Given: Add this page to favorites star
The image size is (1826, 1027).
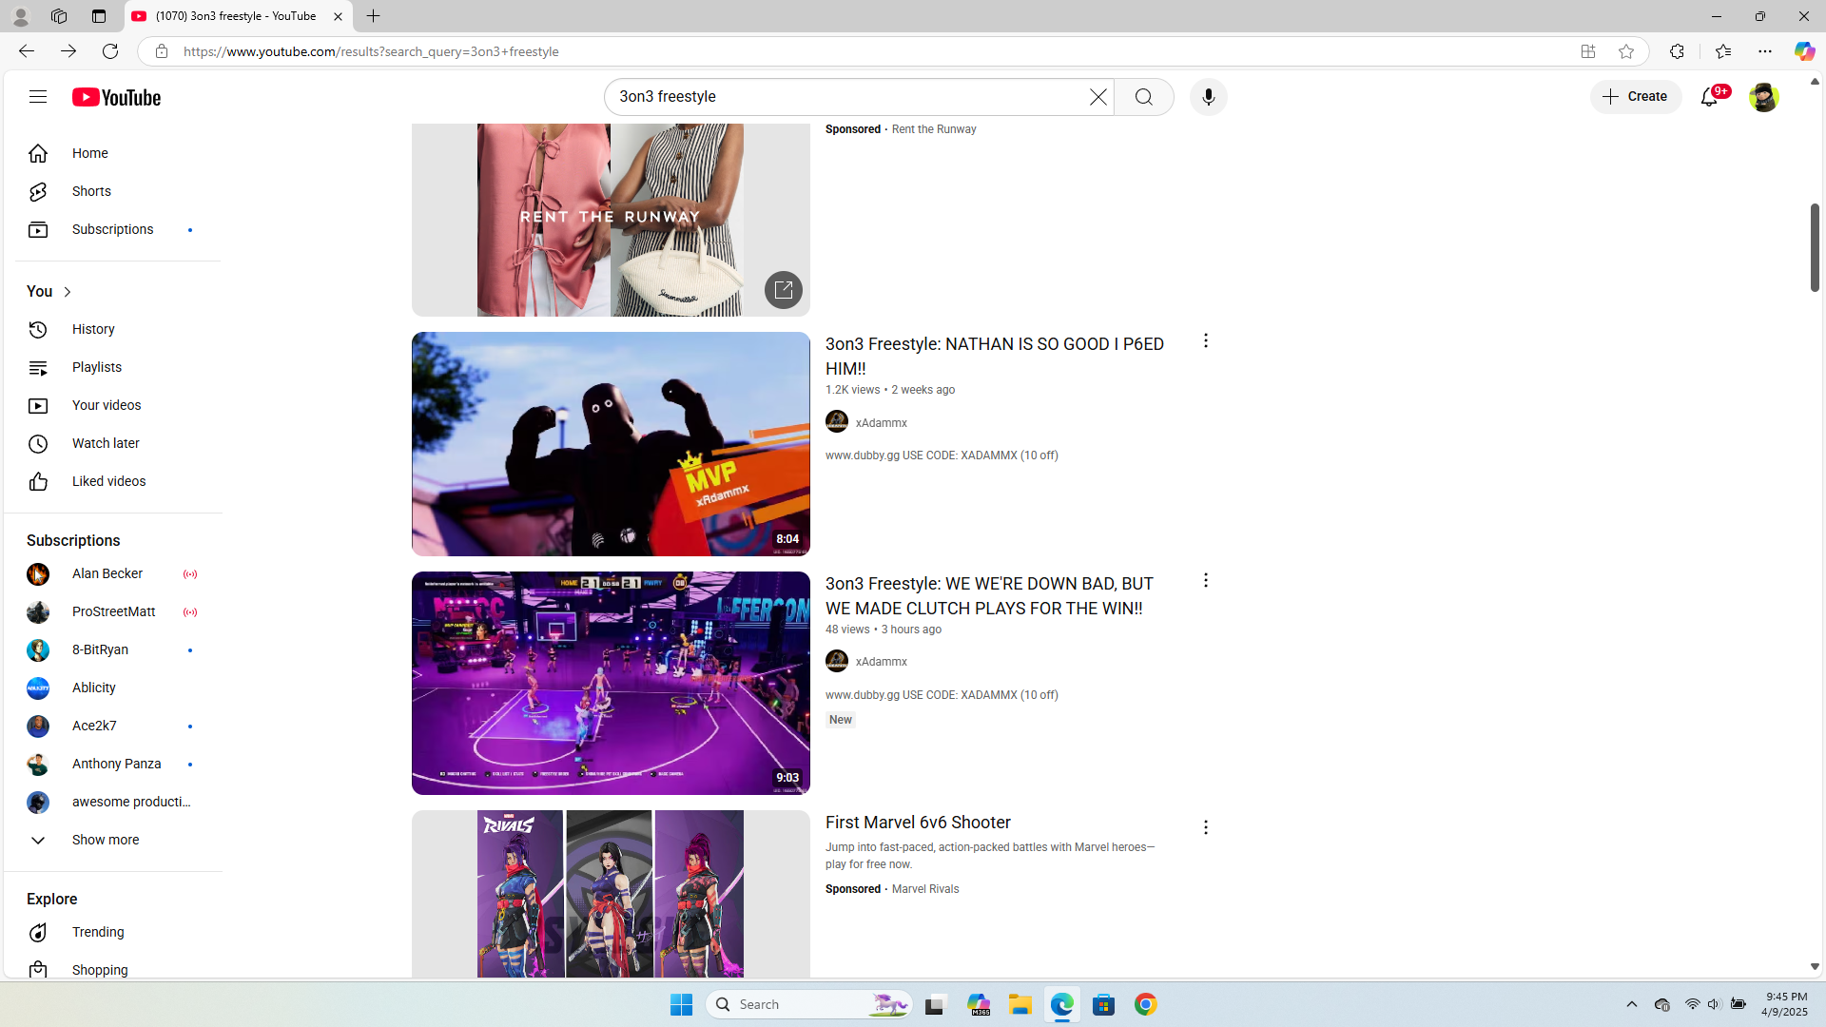Looking at the screenshot, I should pyautogui.click(x=1626, y=51).
